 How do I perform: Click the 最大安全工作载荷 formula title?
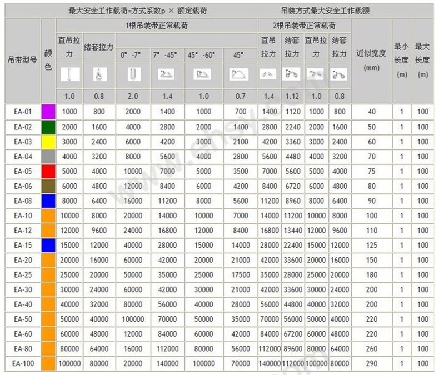pos(138,11)
